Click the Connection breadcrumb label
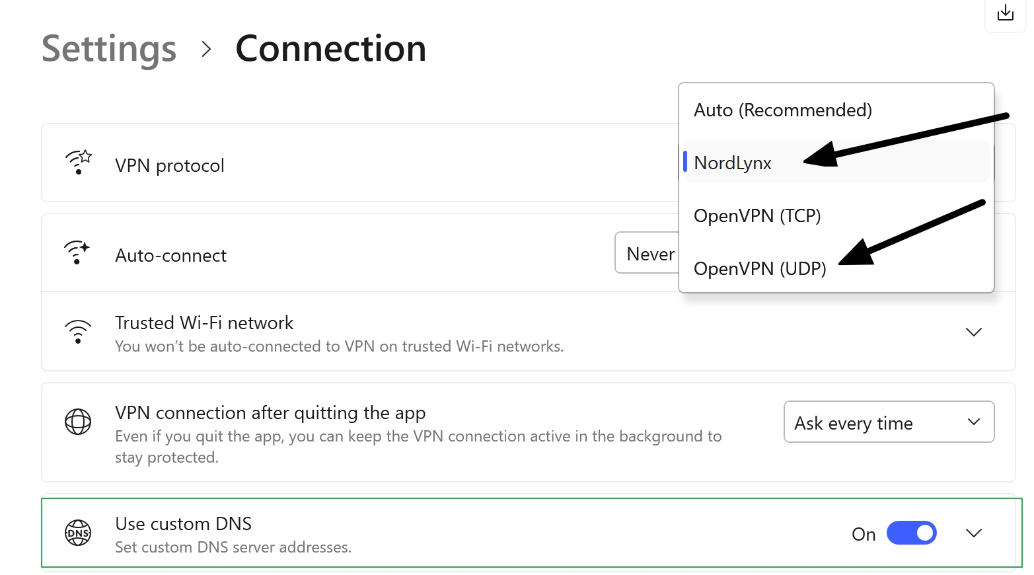1034x575 pixels. tap(330, 48)
